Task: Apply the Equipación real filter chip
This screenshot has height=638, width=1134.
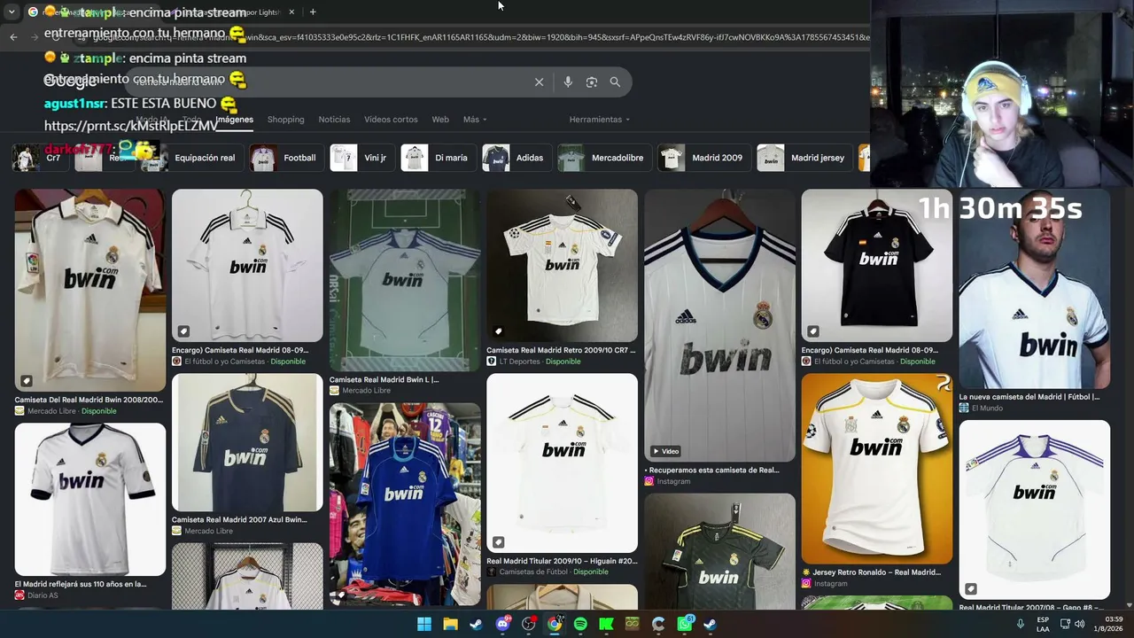Action: 192,158
